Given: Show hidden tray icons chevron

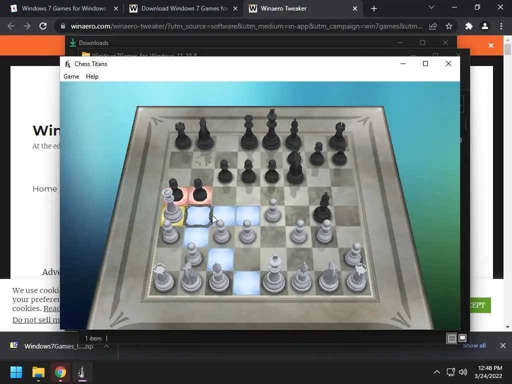Looking at the screenshot, I should pos(436,372).
